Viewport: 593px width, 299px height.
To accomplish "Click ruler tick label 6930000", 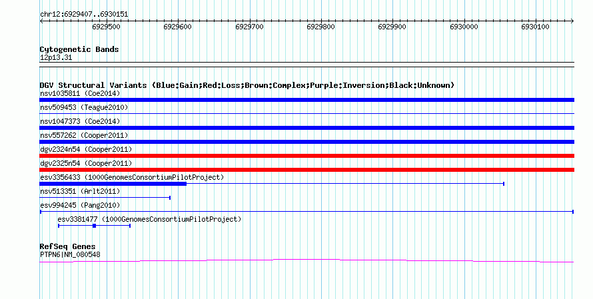I will pyautogui.click(x=464, y=27).
